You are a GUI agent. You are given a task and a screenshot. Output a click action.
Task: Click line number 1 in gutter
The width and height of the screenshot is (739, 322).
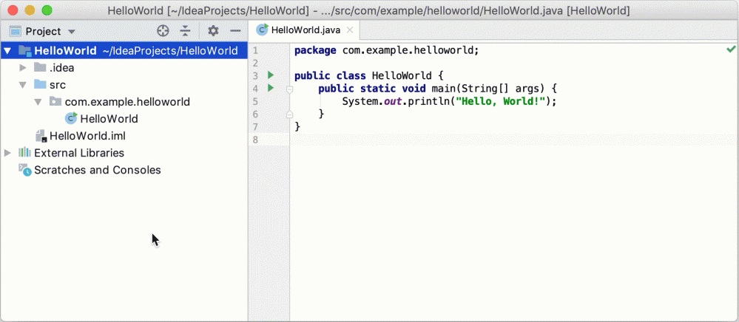pyautogui.click(x=255, y=50)
